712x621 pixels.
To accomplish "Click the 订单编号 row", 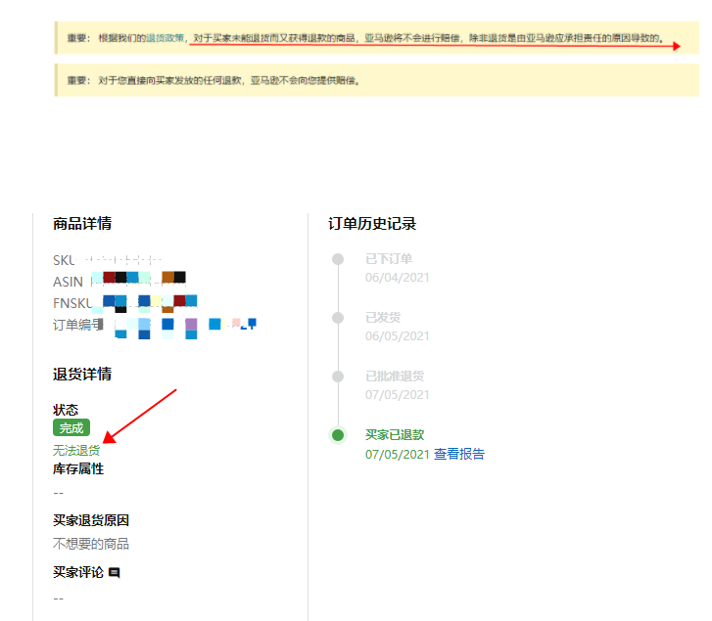I will (x=147, y=325).
